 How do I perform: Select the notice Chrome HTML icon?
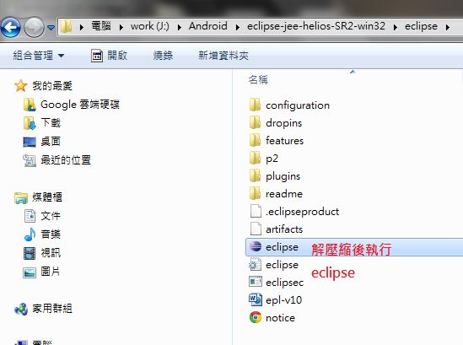(256, 317)
